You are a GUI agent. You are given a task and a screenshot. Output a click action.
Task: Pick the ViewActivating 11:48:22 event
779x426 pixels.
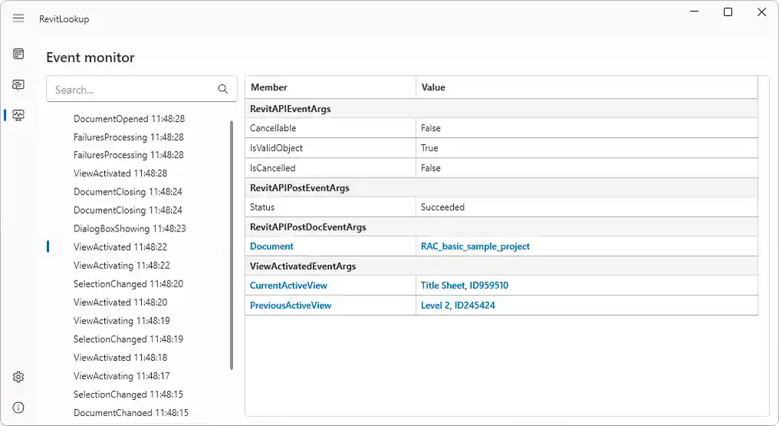click(122, 265)
